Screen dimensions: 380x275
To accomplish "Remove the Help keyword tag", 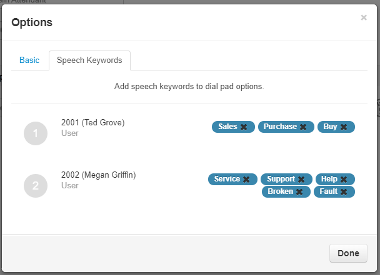I will tap(343, 180).
